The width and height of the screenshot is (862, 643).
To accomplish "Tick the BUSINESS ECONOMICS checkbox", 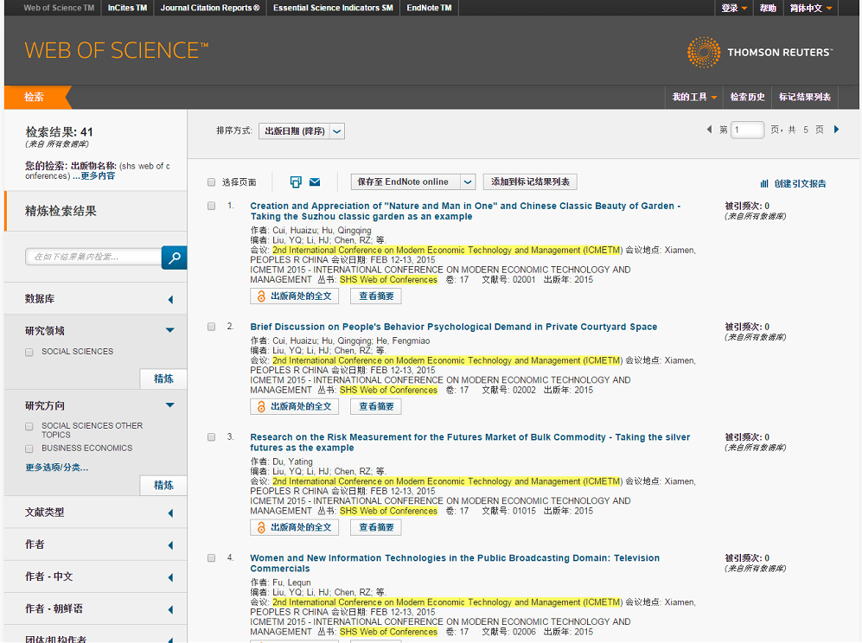I will pyautogui.click(x=29, y=449).
